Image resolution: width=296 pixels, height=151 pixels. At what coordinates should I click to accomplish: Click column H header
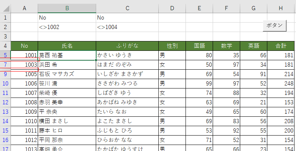coord(281,8)
